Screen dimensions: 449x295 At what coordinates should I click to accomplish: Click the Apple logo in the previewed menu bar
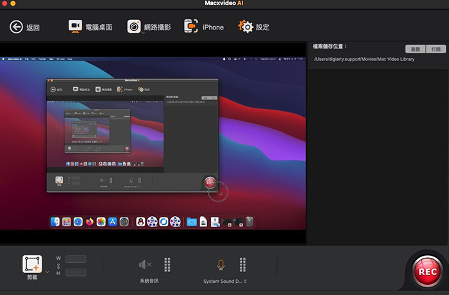tap(3, 59)
